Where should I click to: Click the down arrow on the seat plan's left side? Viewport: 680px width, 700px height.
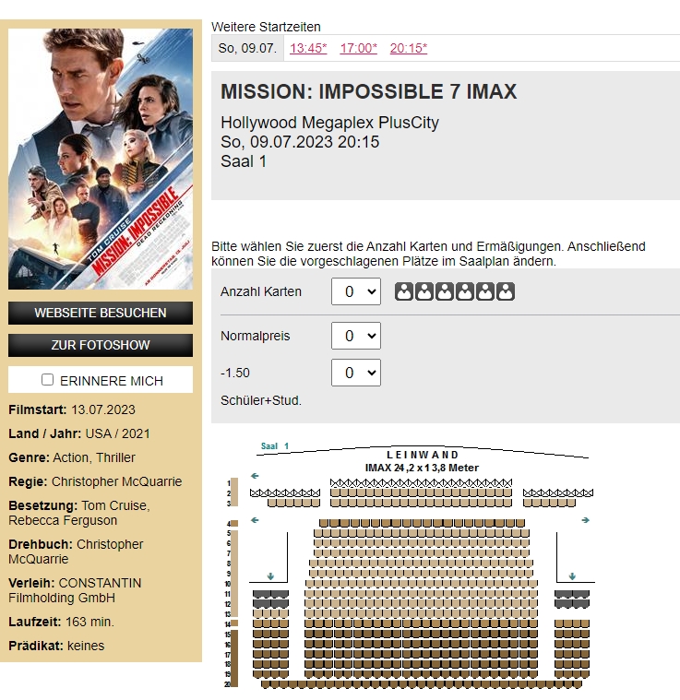(x=270, y=576)
